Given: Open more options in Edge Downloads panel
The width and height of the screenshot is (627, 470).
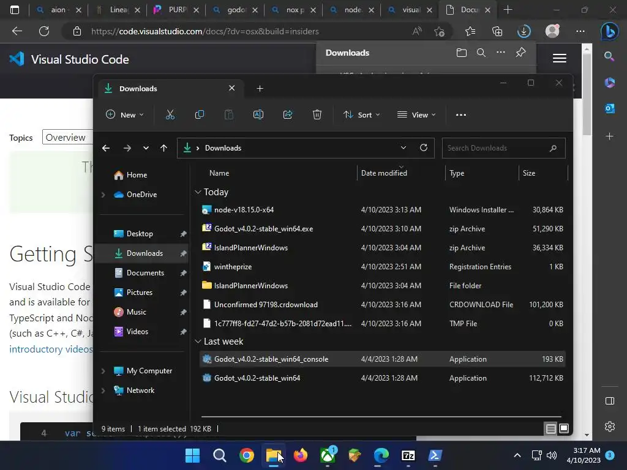Looking at the screenshot, I should pyautogui.click(x=501, y=53).
